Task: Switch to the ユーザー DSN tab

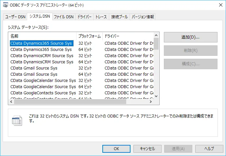Action: pyautogui.click(x=15, y=17)
